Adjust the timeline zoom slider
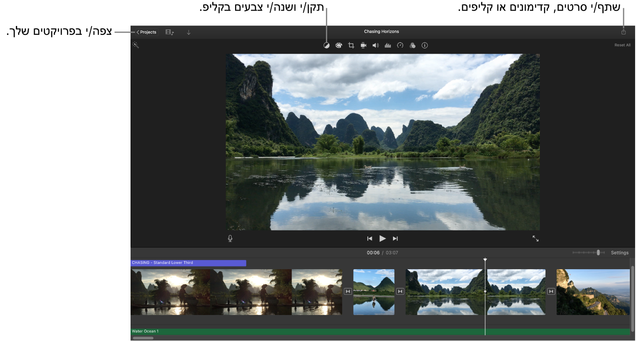This screenshot has width=636, height=341. coord(599,252)
